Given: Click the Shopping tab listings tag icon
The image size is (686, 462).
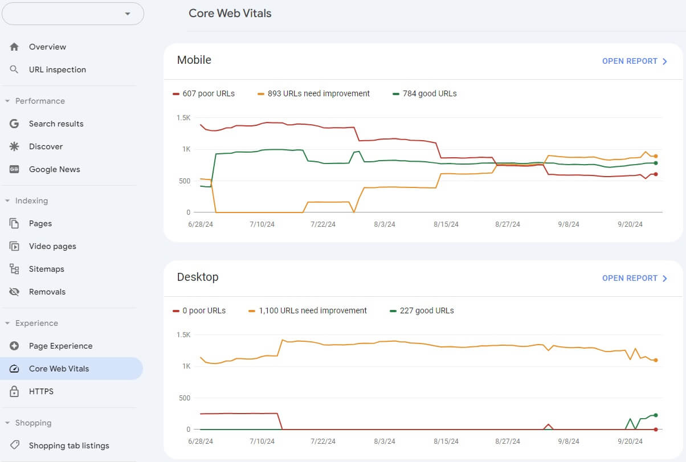Looking at the screenshot, I should 15,445.
